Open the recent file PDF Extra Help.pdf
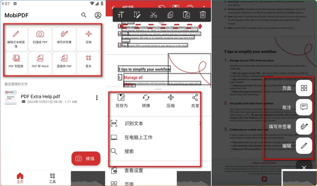The width and height of the screenshot is (317, 186). pyautogui.click(x=41, y=96)
